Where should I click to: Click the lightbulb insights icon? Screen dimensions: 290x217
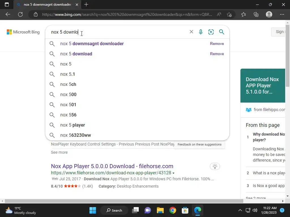point(215,166)
